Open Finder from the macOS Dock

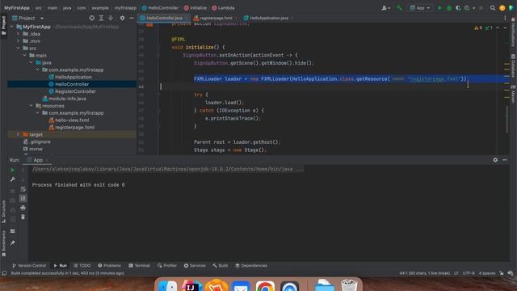point(167,286)
